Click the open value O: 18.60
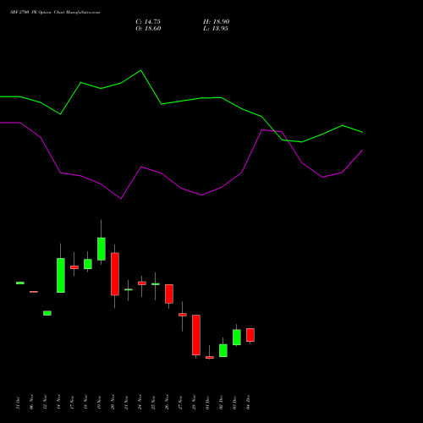 [148, 29]
